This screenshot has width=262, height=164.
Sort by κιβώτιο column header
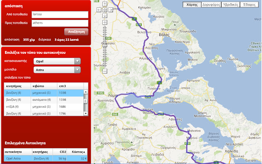[44, 86]
